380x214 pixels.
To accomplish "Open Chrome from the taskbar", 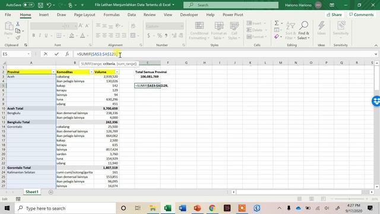I will (212, 208).
